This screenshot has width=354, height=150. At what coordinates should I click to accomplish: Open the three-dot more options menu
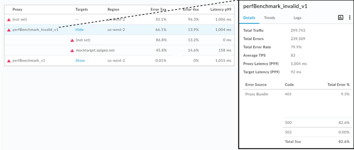point(350,18)
